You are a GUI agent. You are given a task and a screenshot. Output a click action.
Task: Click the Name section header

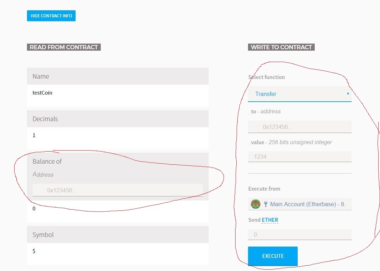click(x=118, y=76)
